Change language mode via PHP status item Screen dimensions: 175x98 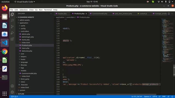164,97
